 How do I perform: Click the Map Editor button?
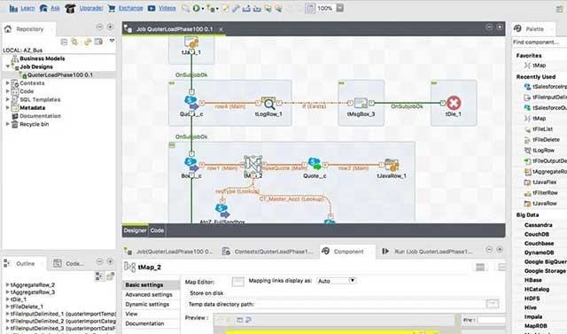pos(237,281)
